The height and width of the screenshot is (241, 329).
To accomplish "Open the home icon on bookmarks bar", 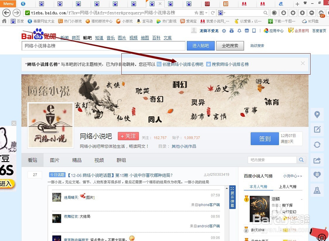I will click(x=4, y=21).
